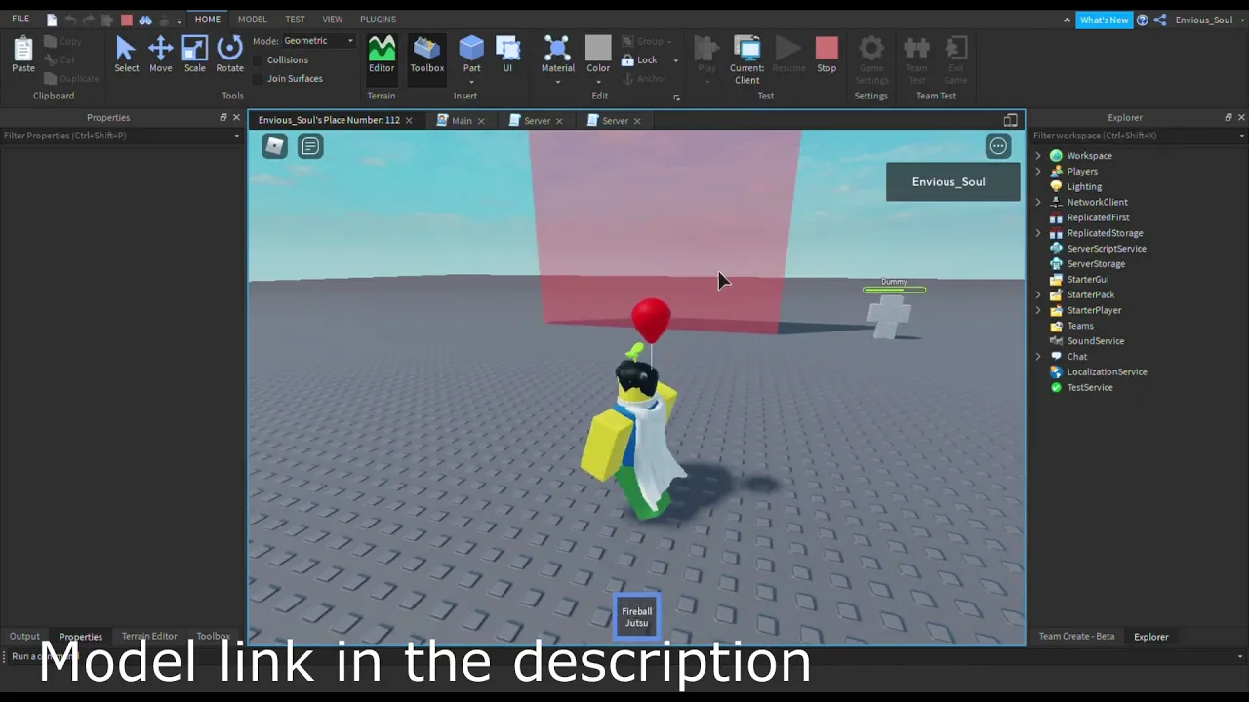
Task: Open the Roblox menu icon in viewport
Action: click(274, 146)
